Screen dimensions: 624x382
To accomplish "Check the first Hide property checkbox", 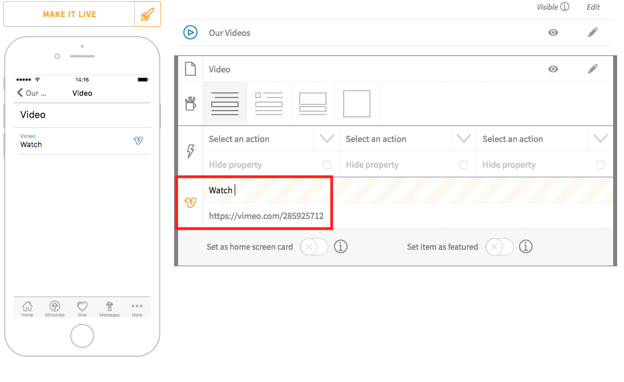I will point(326,164).
